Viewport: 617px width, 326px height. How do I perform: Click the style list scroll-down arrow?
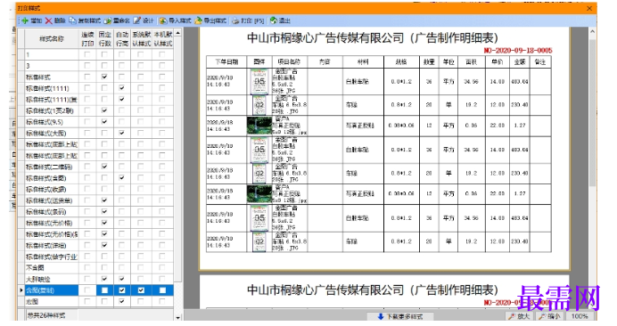[x=177, y=317]
